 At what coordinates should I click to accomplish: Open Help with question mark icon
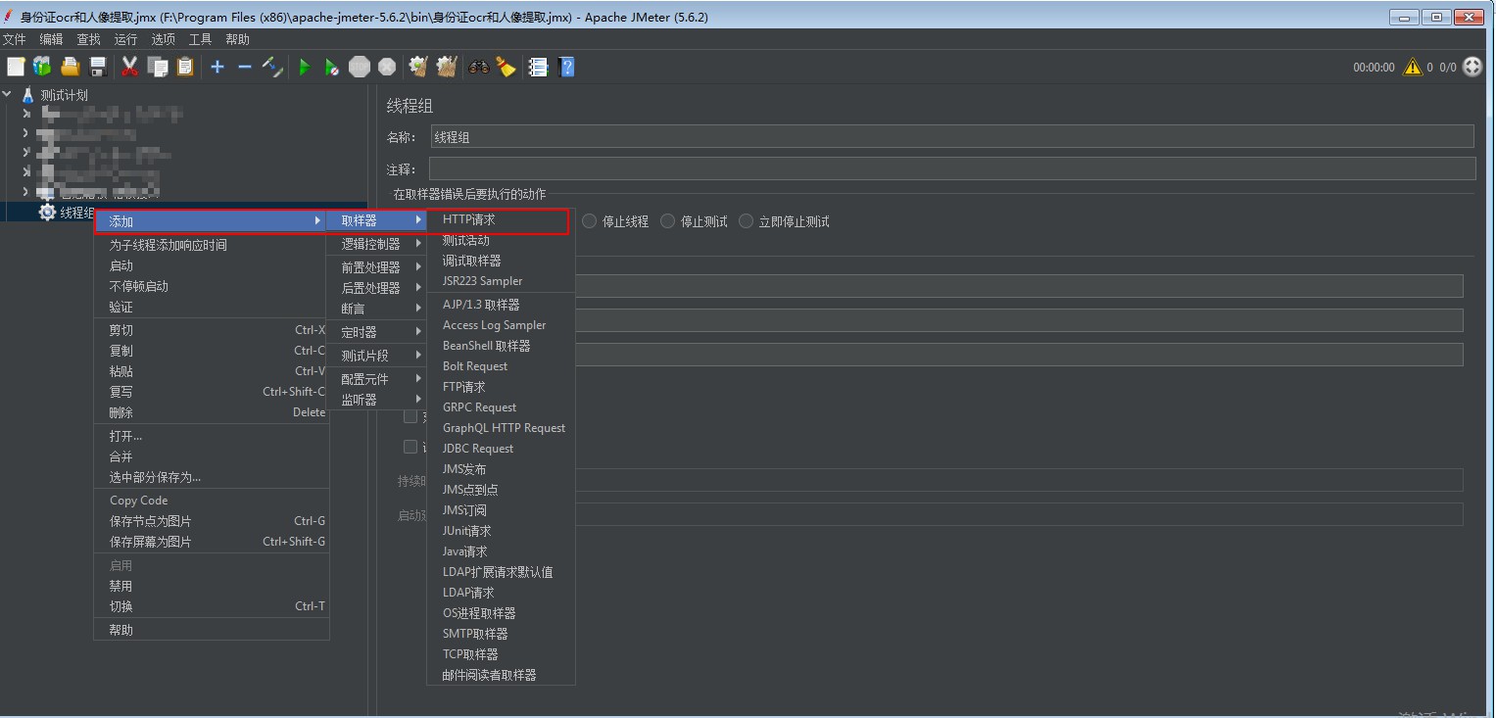pyautogui.click(x=566, y=67)
